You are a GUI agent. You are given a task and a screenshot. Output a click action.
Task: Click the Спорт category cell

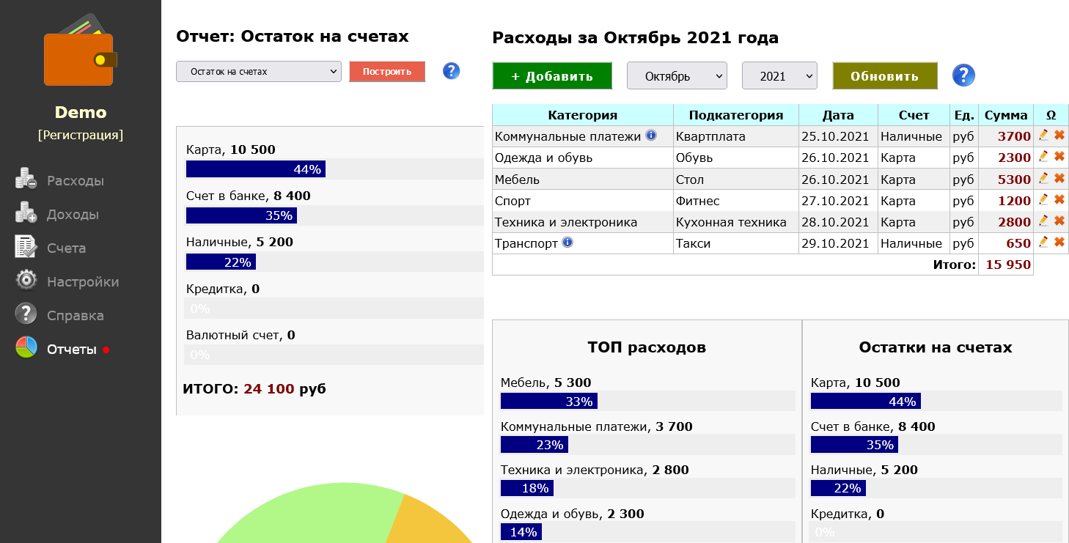(x=583, y=201)
